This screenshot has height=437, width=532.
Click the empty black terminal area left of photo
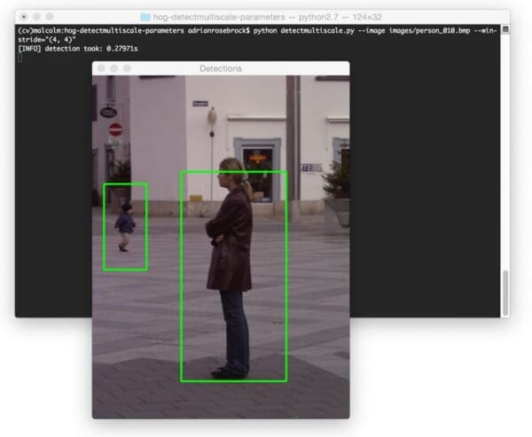point(53,195)
